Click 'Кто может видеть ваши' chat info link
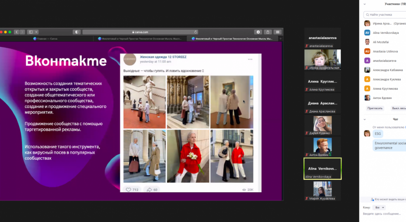 click(x=388, y=199)
